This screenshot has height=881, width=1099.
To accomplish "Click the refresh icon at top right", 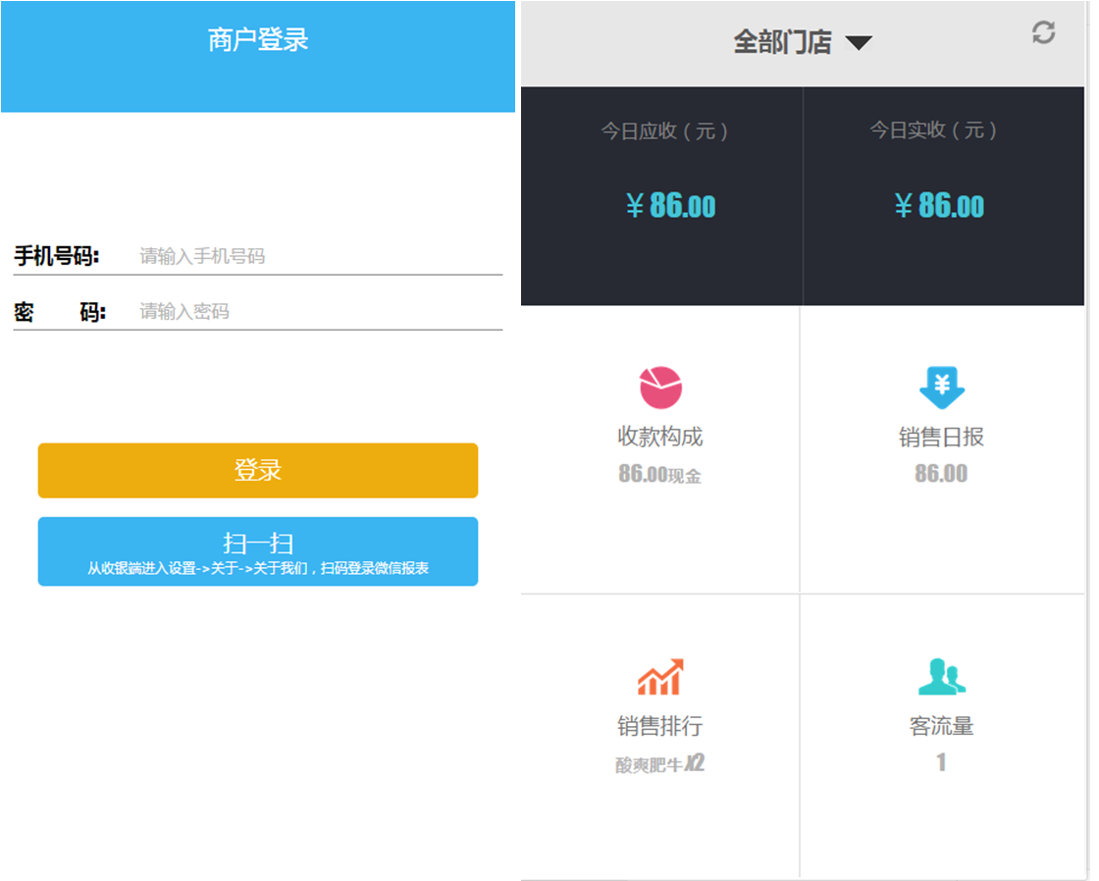I will [1043, 32].
